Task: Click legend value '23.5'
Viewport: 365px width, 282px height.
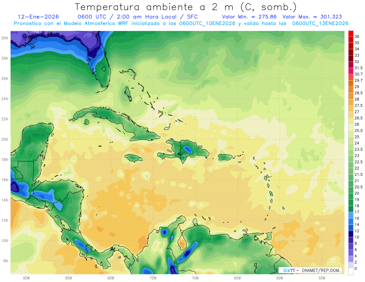Action: tap(359, 149)
